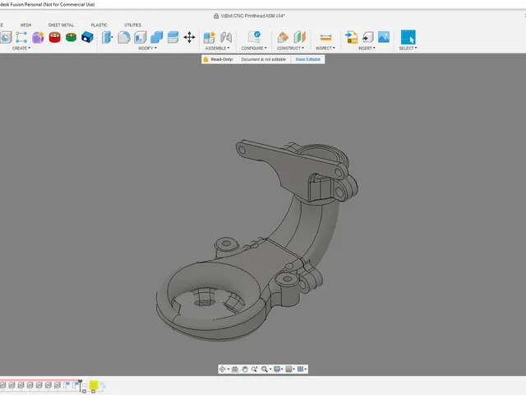Switch to the MESH tab
This screenshot has height=395, width=526.
(25, 26)
